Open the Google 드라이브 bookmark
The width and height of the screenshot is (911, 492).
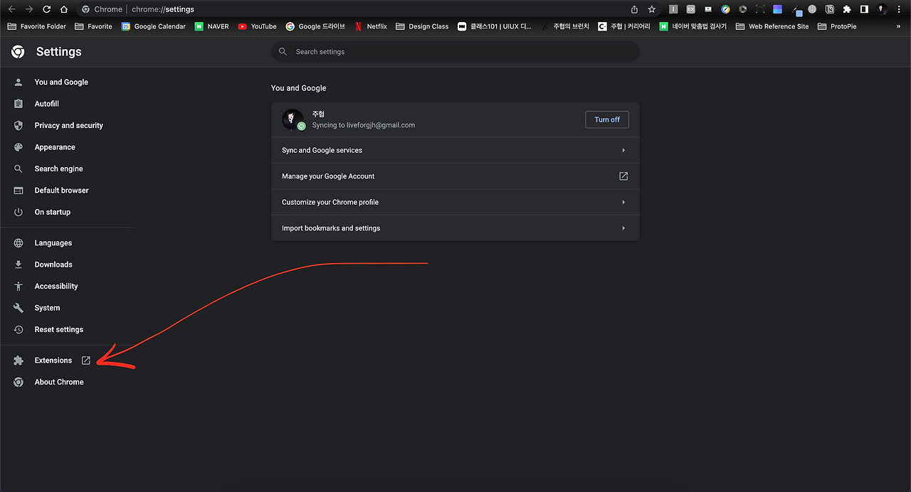pos(315,26)
